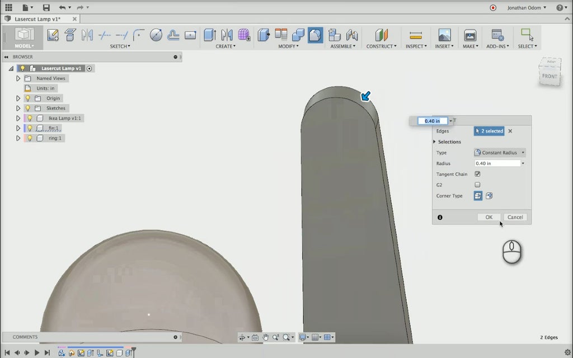The image size is (573, 358).
Task: Click the Measure ruler icon in Inspect
Action: tap(416, 35)
